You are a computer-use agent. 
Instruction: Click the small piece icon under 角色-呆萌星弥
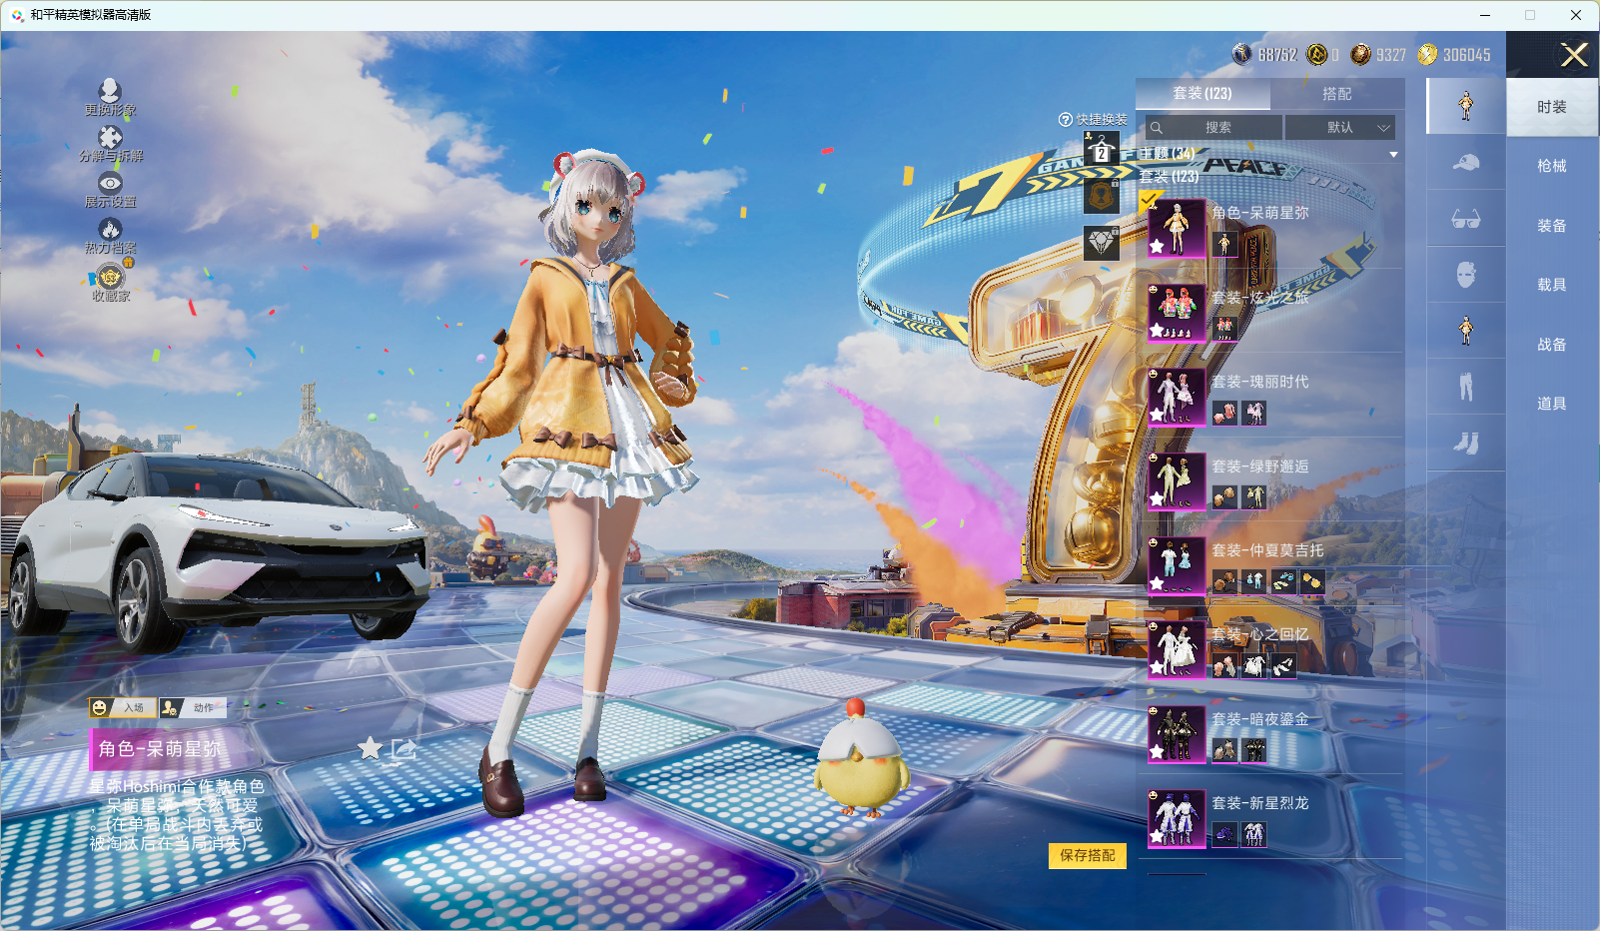(1224, 244)
